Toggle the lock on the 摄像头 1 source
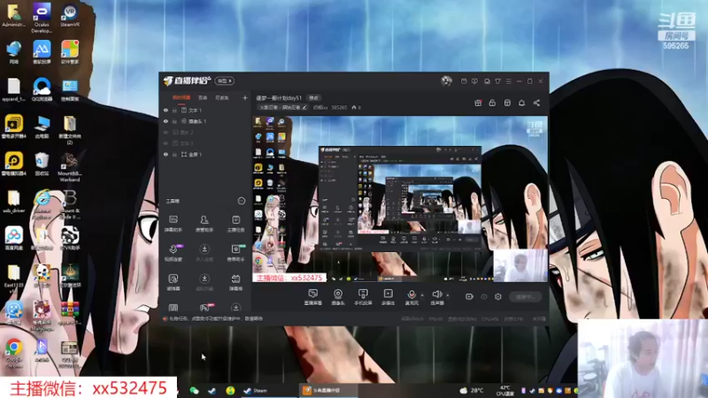708x398 pixels. [x=174, y=121]
